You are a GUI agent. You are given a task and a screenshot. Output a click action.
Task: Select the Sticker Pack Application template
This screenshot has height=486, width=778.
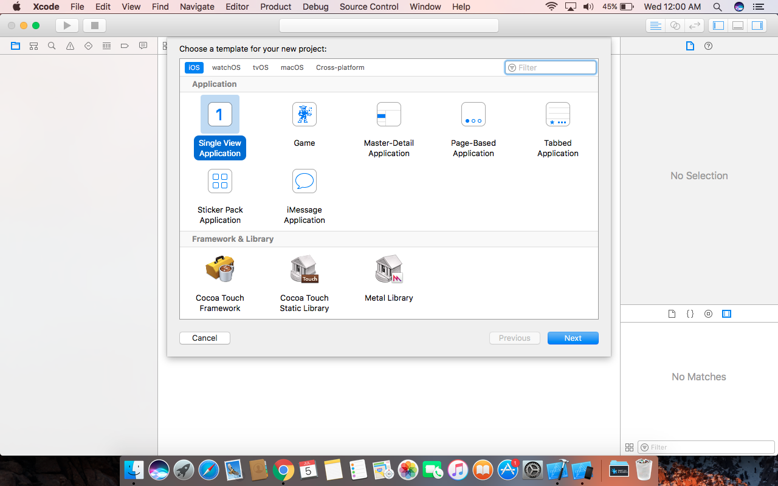coord(220,182)
